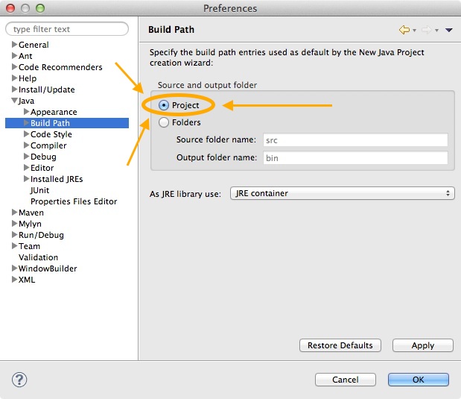Click the Restore Defaults button

pyautogui.click(x=340, y=345)
